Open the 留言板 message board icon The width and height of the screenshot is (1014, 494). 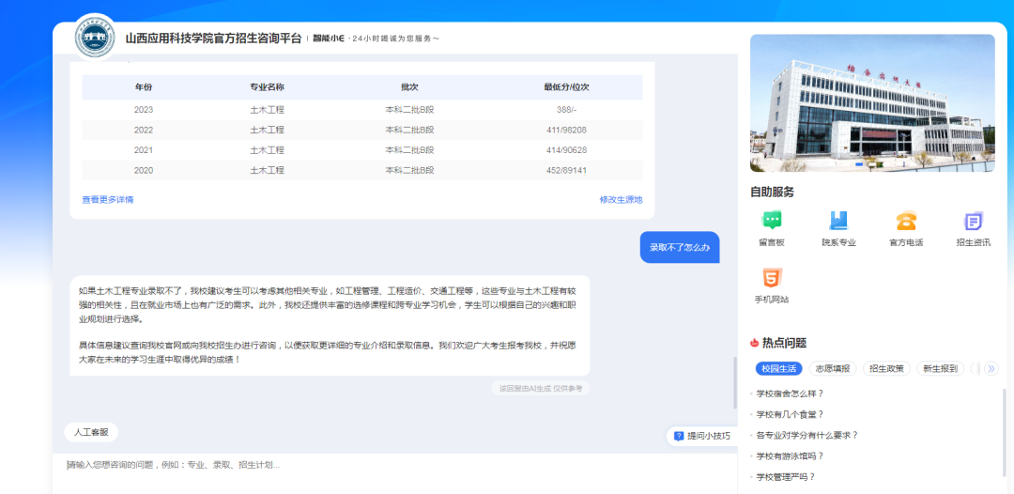tap(772, 222)
